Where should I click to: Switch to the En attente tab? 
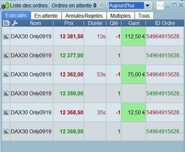(x=46, y=16)
